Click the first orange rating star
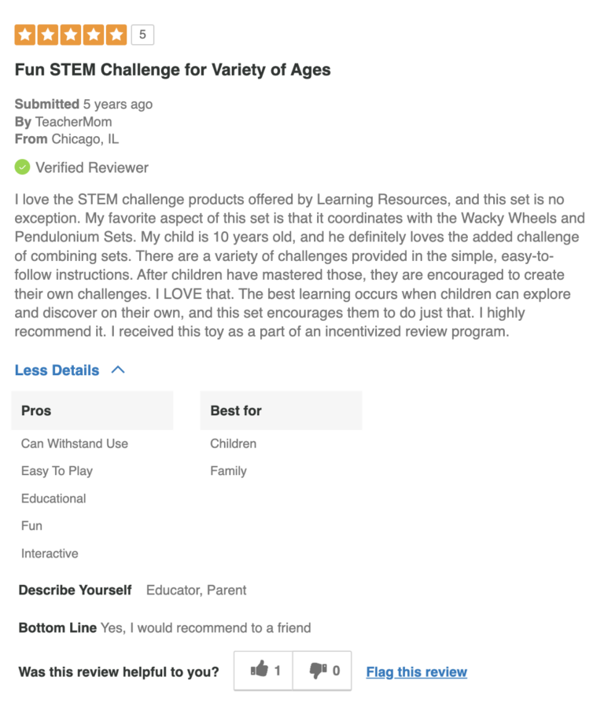 pos(25,35)
